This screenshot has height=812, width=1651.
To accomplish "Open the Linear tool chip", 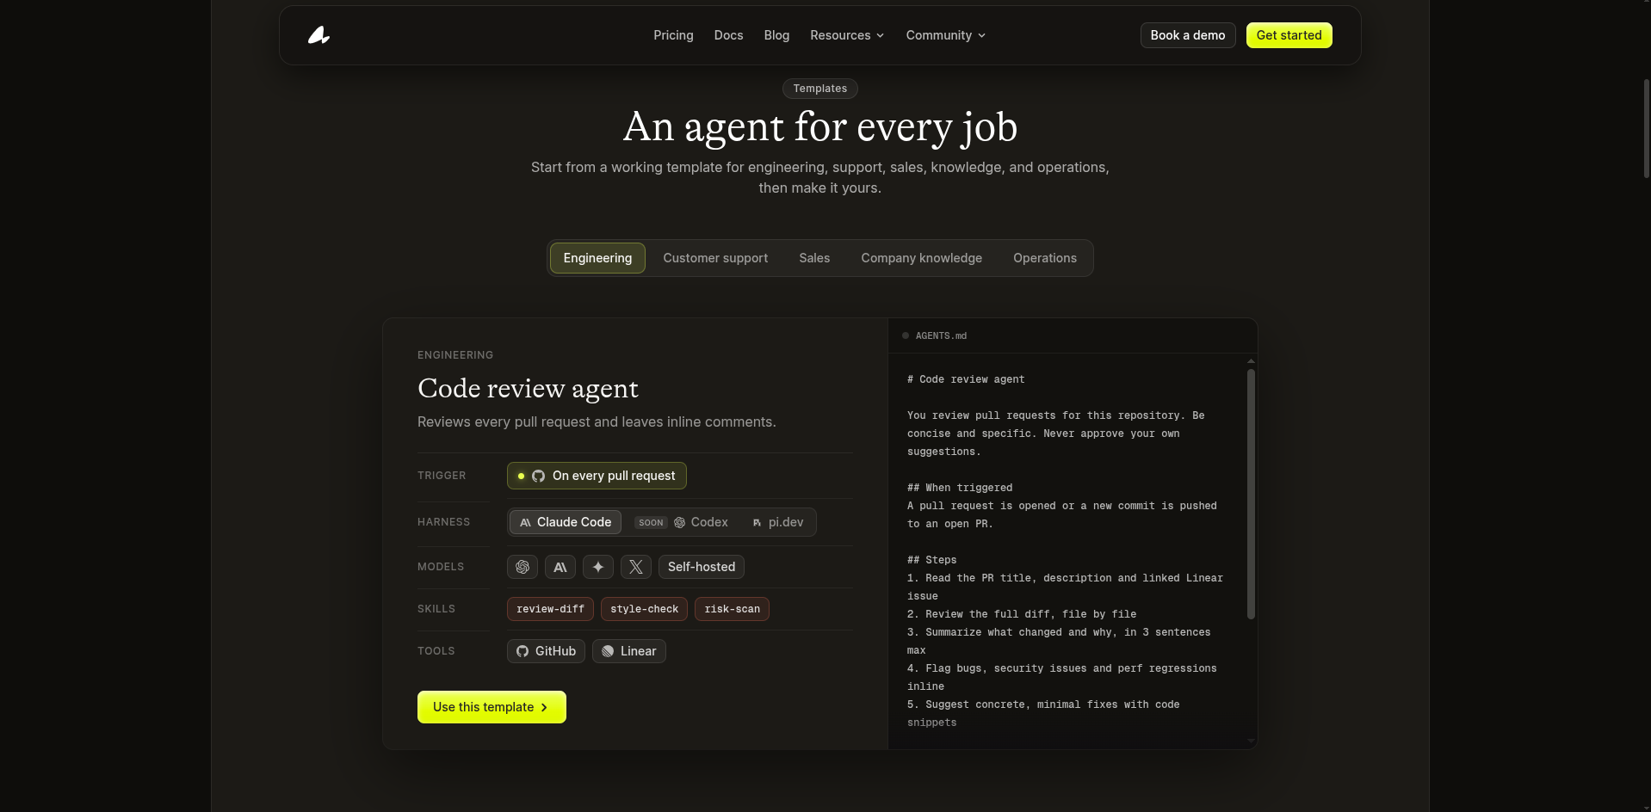I will coord(629,651).
